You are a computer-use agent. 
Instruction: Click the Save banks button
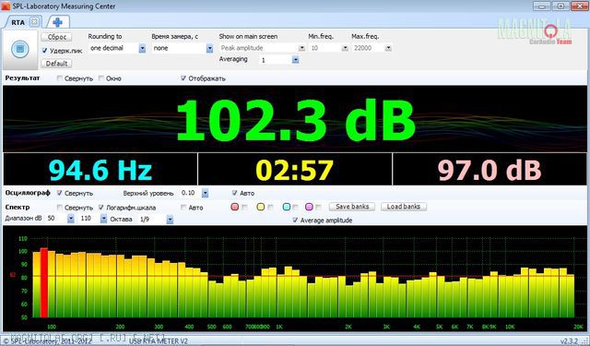(x=352, y=207)
